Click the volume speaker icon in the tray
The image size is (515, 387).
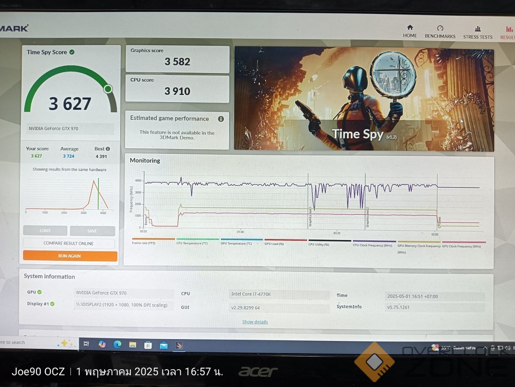click(507, 348)
